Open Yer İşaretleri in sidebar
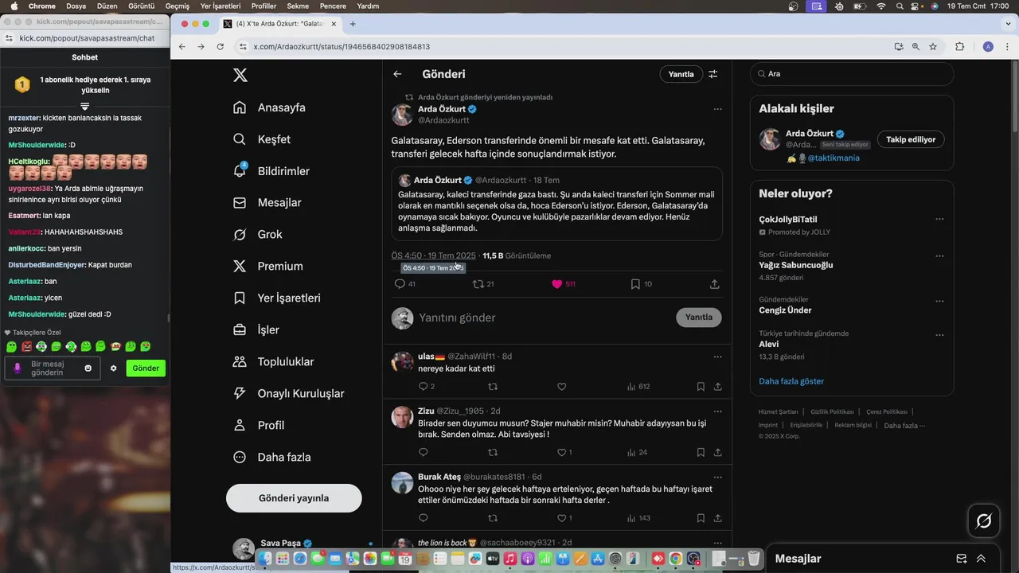 277,298
